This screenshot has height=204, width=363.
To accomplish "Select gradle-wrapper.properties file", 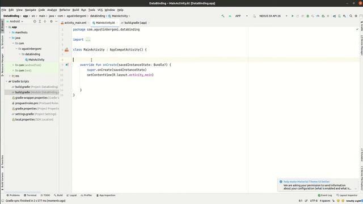I will [x=35, y=97].
